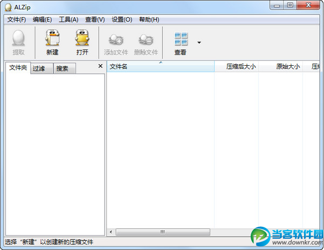This screenshot has height=250, width=324.
Task: Open the 查看(V) menu
Action: pyautogui.click(x=95, y=19)
